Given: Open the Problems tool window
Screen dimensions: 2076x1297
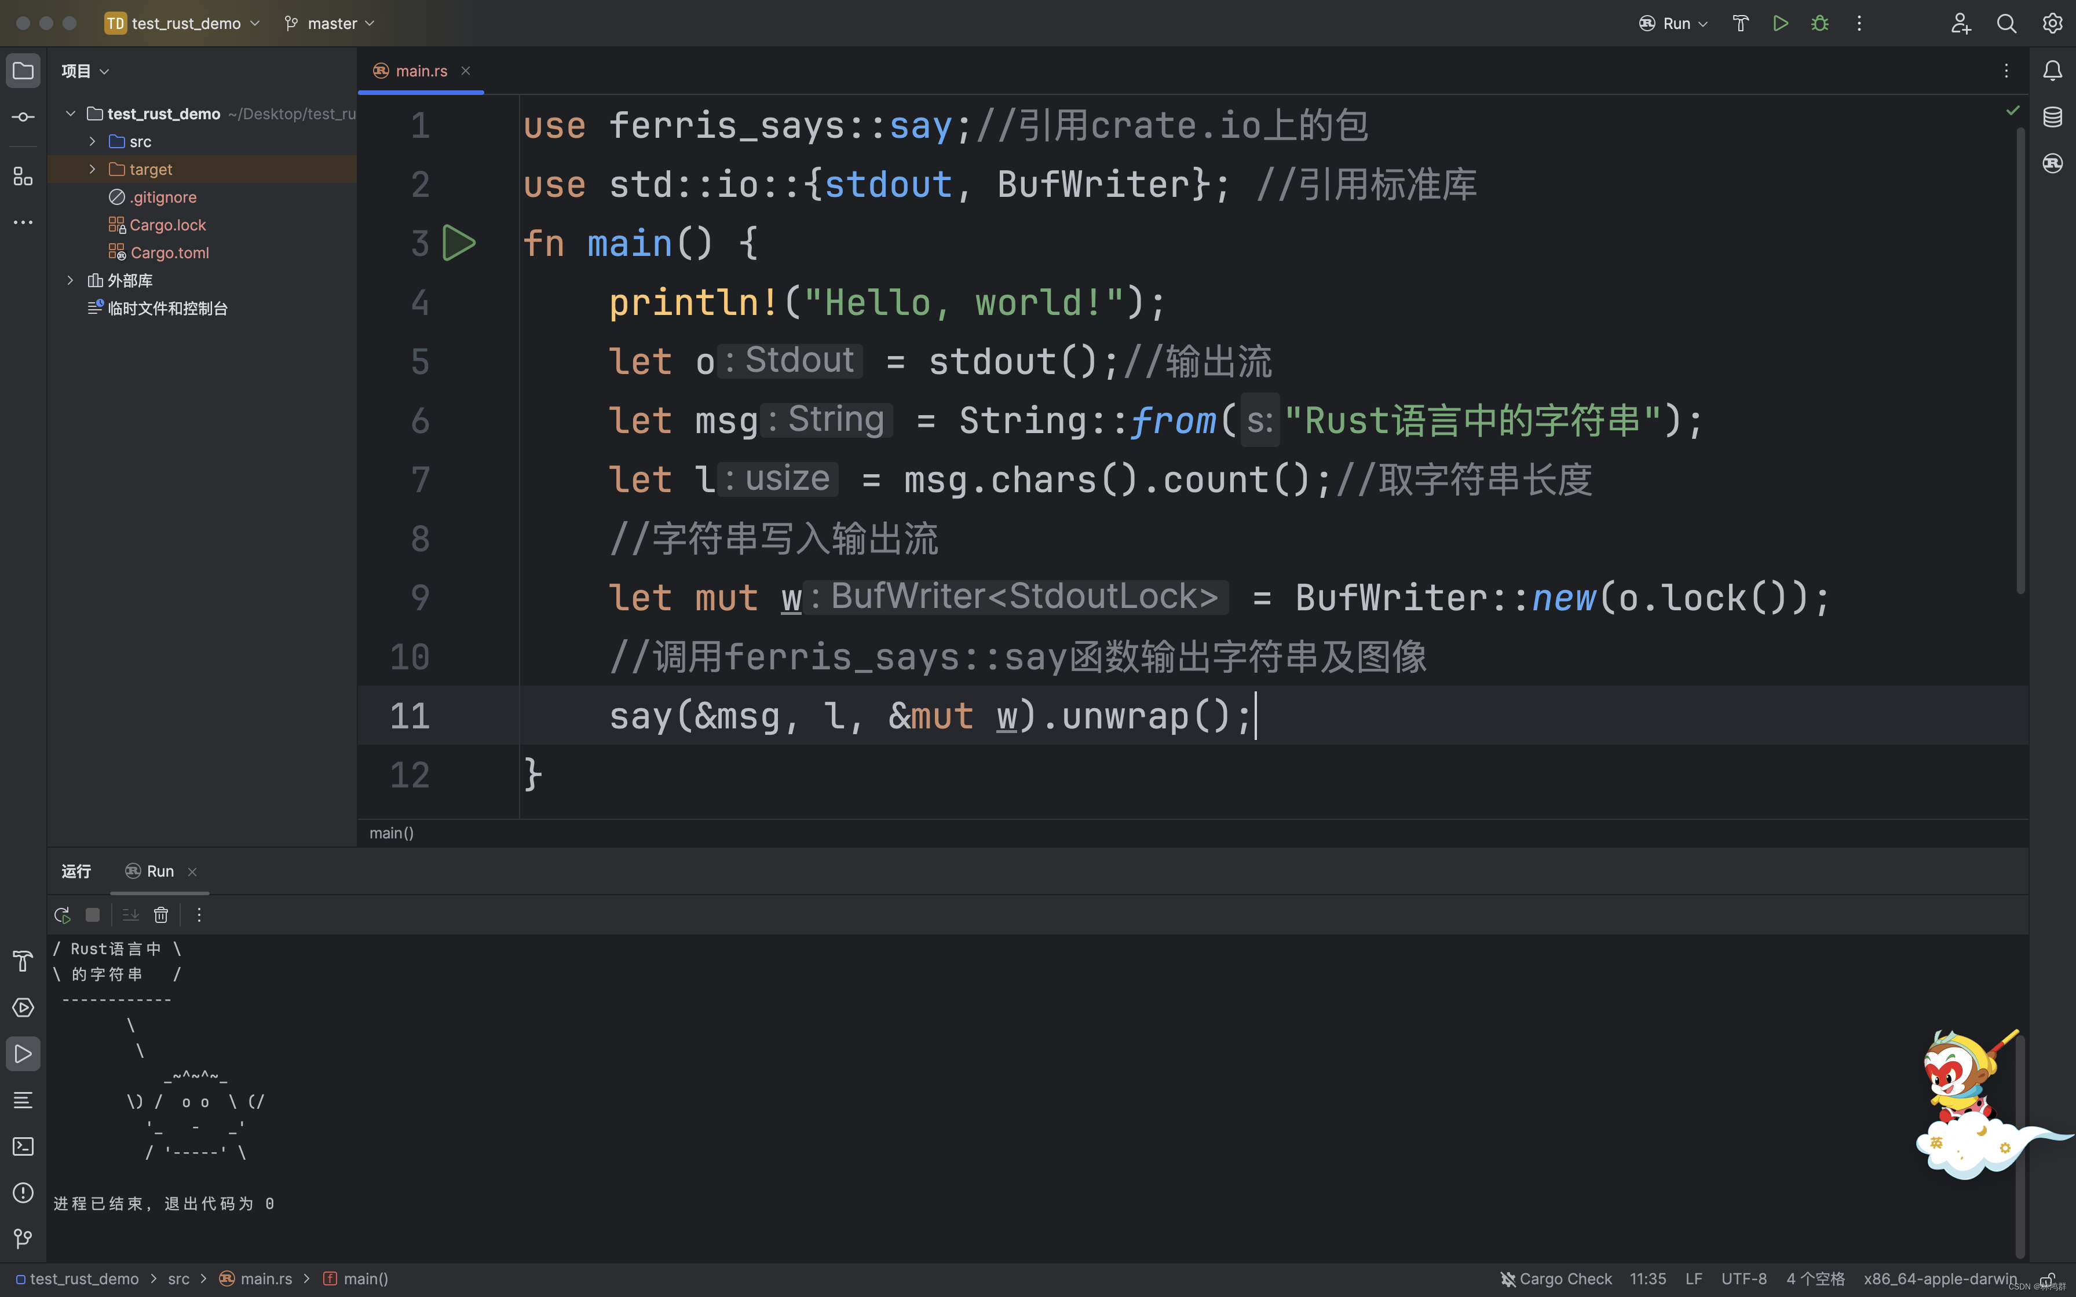Looking at the screenshot, I should tap(23, 1193).
